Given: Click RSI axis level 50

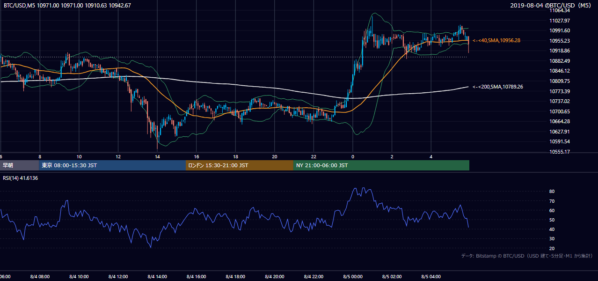Looking at the screenshot, I should (552, 220).
